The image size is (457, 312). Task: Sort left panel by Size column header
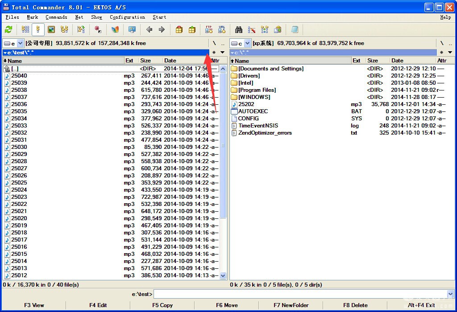[150, 61]
